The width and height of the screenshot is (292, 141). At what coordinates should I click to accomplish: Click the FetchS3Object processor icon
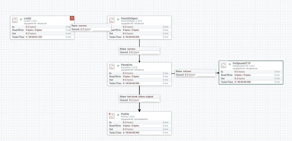coord(112,20)
